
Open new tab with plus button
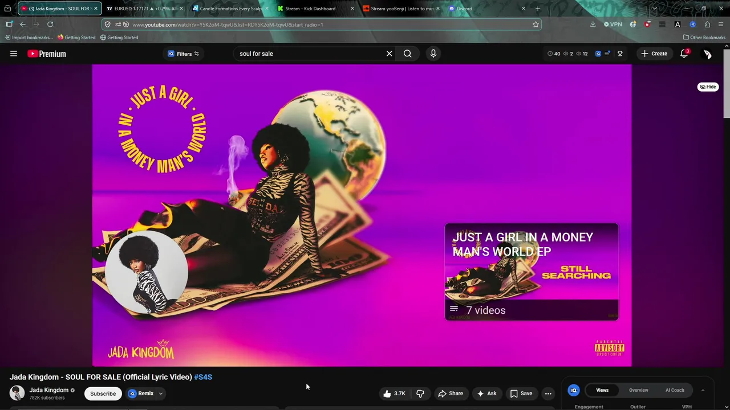538,9
